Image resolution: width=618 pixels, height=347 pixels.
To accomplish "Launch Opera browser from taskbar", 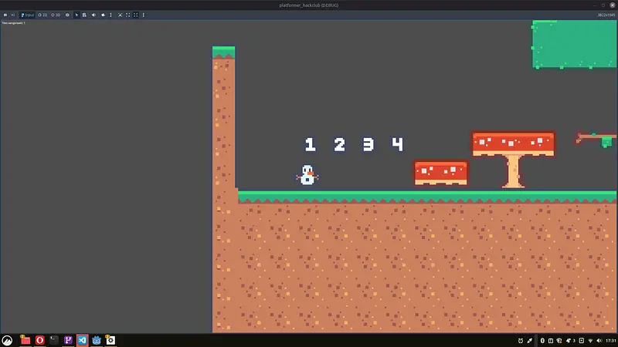I will (x=39, y=340).
